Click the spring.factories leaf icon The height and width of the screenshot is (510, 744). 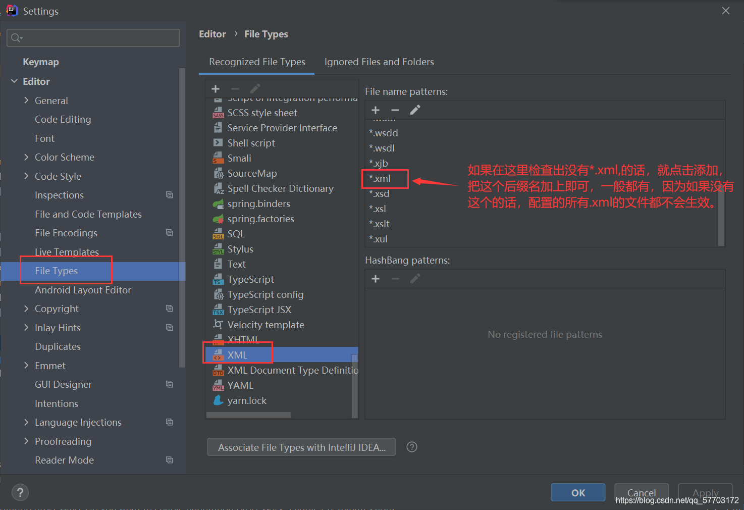(218, 219)
